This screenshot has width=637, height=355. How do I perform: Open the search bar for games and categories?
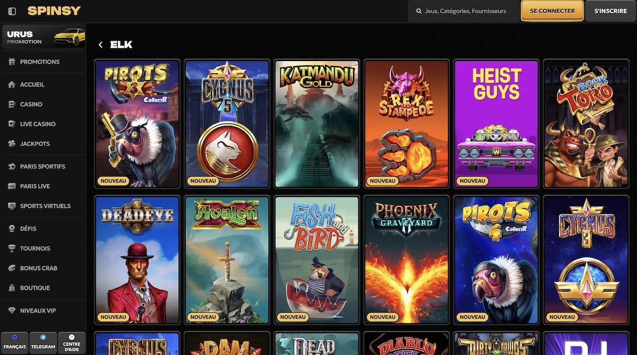point(463,11)
